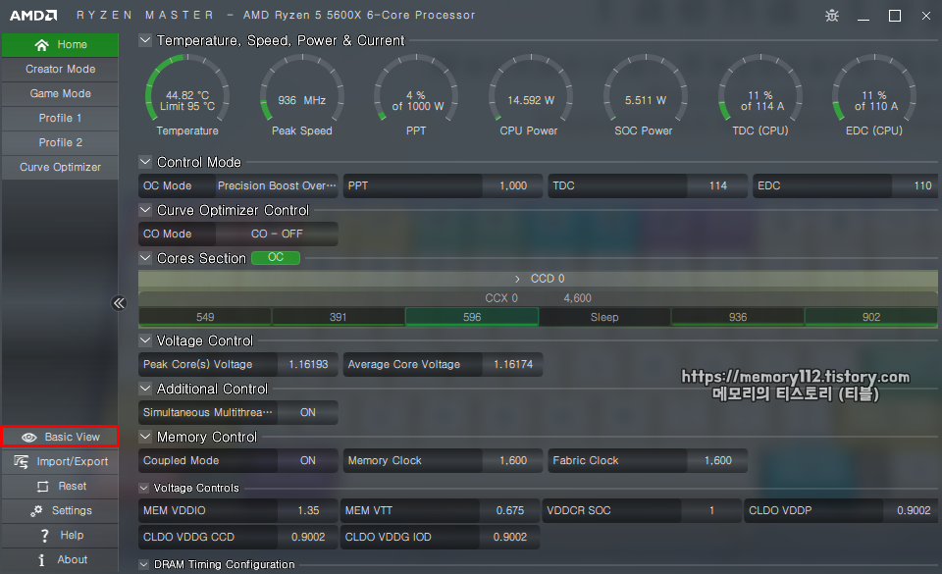Open Creator Mode profile
This screenshot has width=942, height=574.
60,69
